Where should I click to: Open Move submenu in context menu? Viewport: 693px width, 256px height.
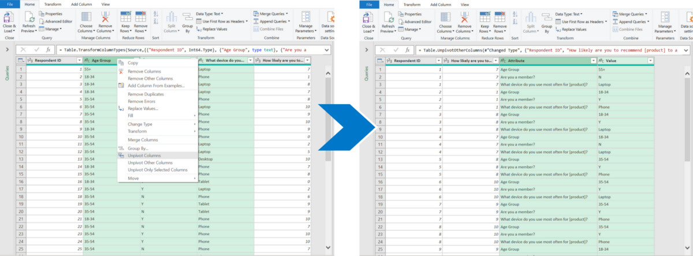(157, 179)
